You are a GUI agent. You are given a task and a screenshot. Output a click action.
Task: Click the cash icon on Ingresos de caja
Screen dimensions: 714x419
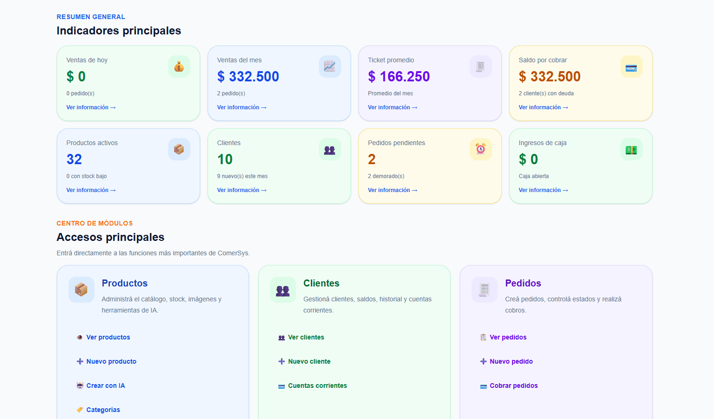pyautogui.click(x=632, y=149)
